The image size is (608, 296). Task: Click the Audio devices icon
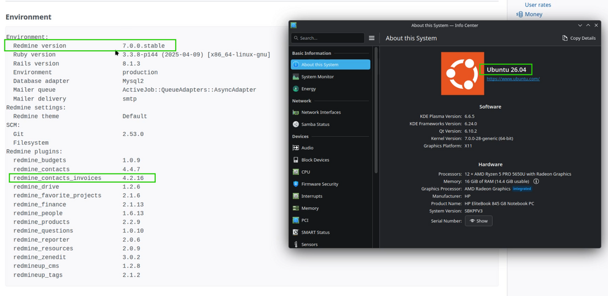pos(296,148)
